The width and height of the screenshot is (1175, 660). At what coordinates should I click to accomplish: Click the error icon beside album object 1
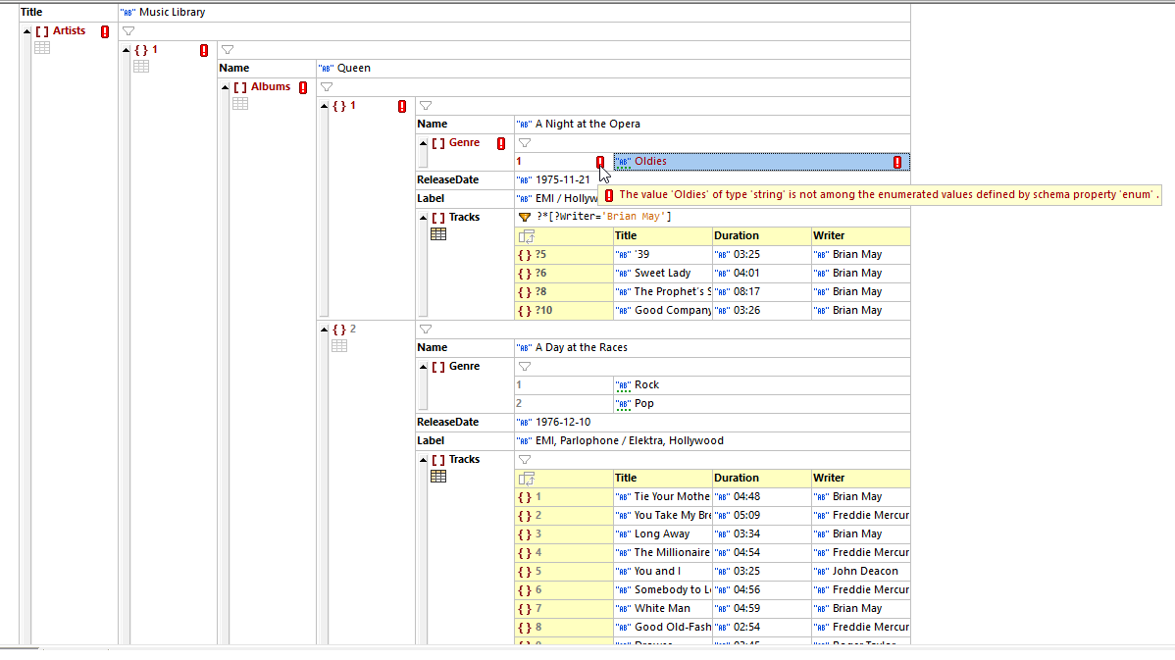tap(402, 106)
